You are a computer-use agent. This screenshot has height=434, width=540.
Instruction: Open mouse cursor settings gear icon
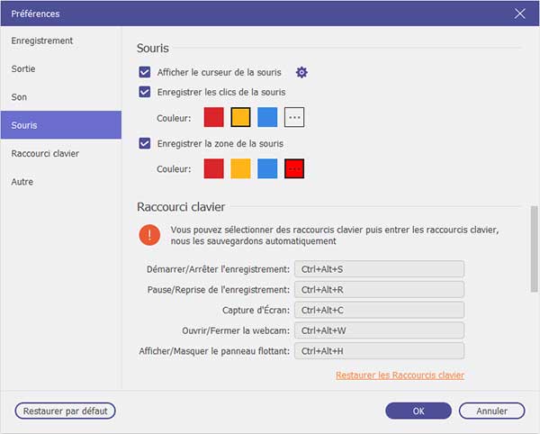[301, 72]
